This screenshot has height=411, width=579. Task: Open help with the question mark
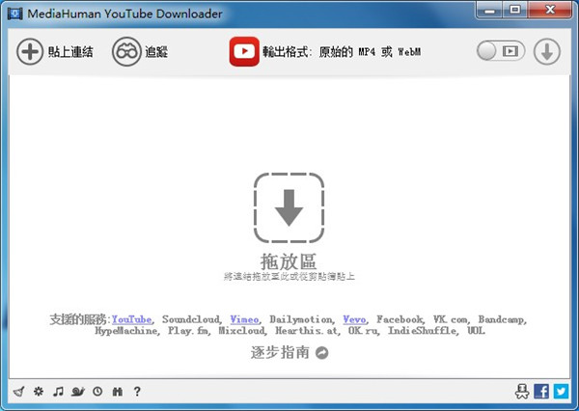[x=137, y=392]
